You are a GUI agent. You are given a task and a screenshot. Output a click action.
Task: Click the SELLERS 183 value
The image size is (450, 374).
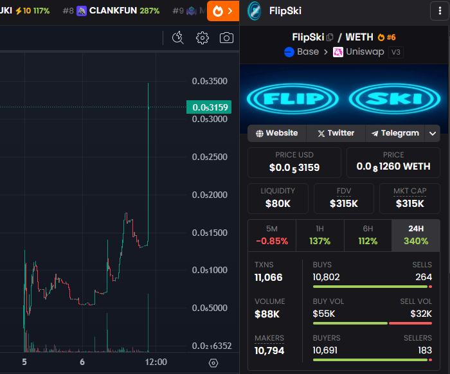coord(425,350)
